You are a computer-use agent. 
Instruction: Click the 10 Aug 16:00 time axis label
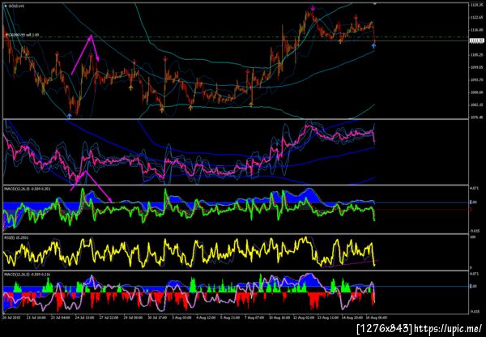(x=281, y=318)
